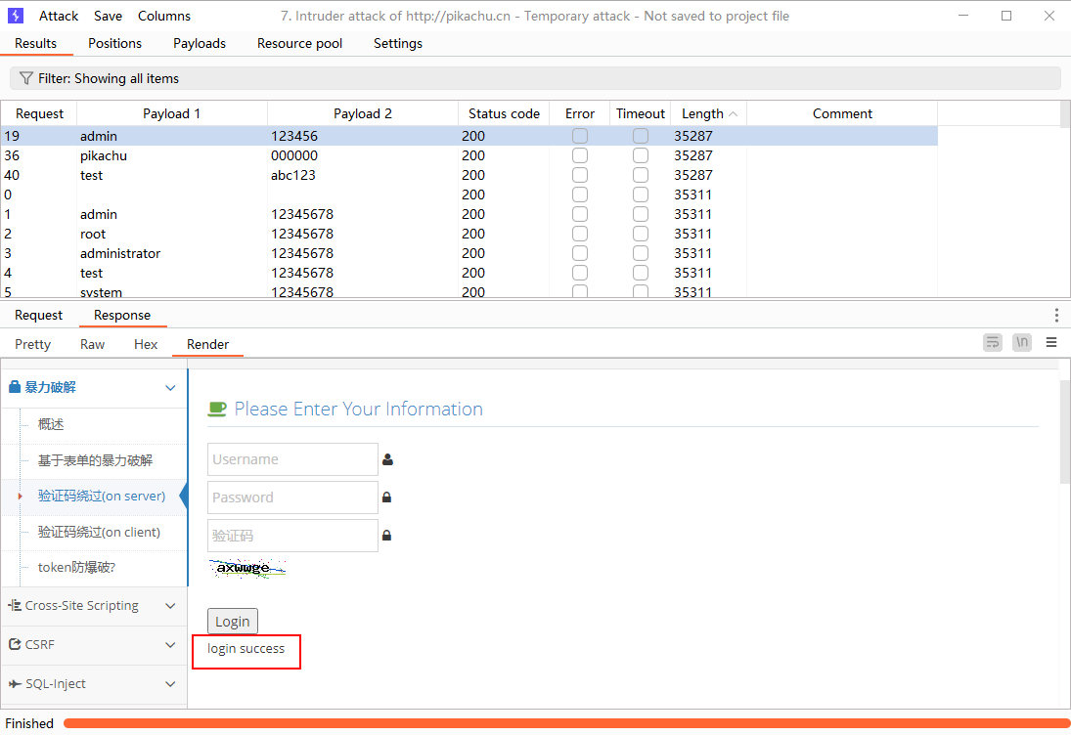Screen dimensions: 1071x735
Task: Open the Raw response view tab
Action: click(x=93, y=344)
